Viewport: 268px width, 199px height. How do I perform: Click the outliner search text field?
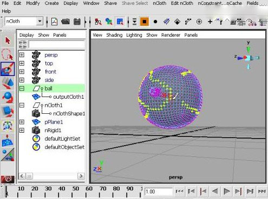click(57, 44)
